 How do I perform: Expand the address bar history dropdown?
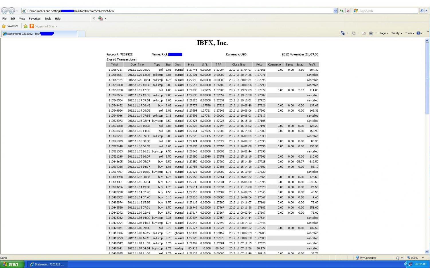coord(335,11)
